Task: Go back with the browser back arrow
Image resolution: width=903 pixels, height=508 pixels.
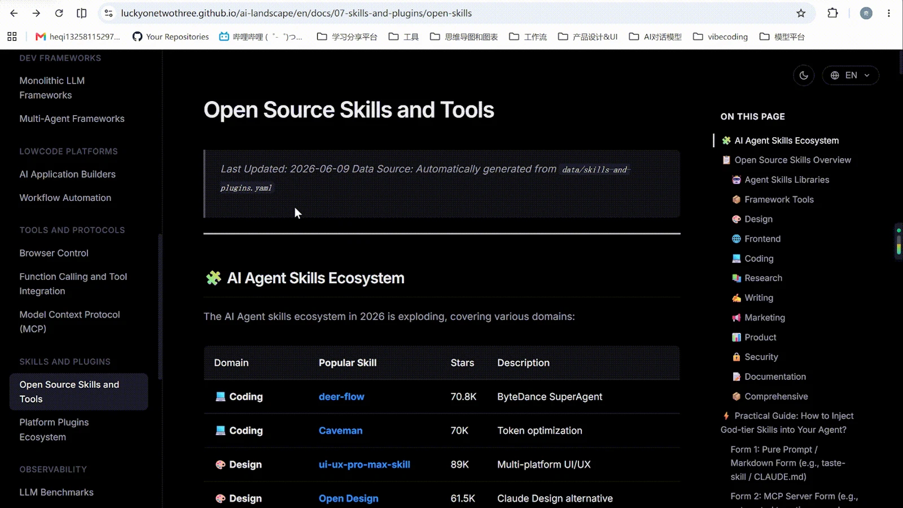Action: coord(14,13)
